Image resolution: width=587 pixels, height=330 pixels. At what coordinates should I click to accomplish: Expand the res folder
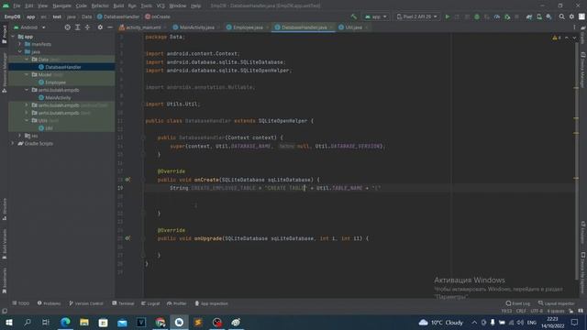[20, 136]
